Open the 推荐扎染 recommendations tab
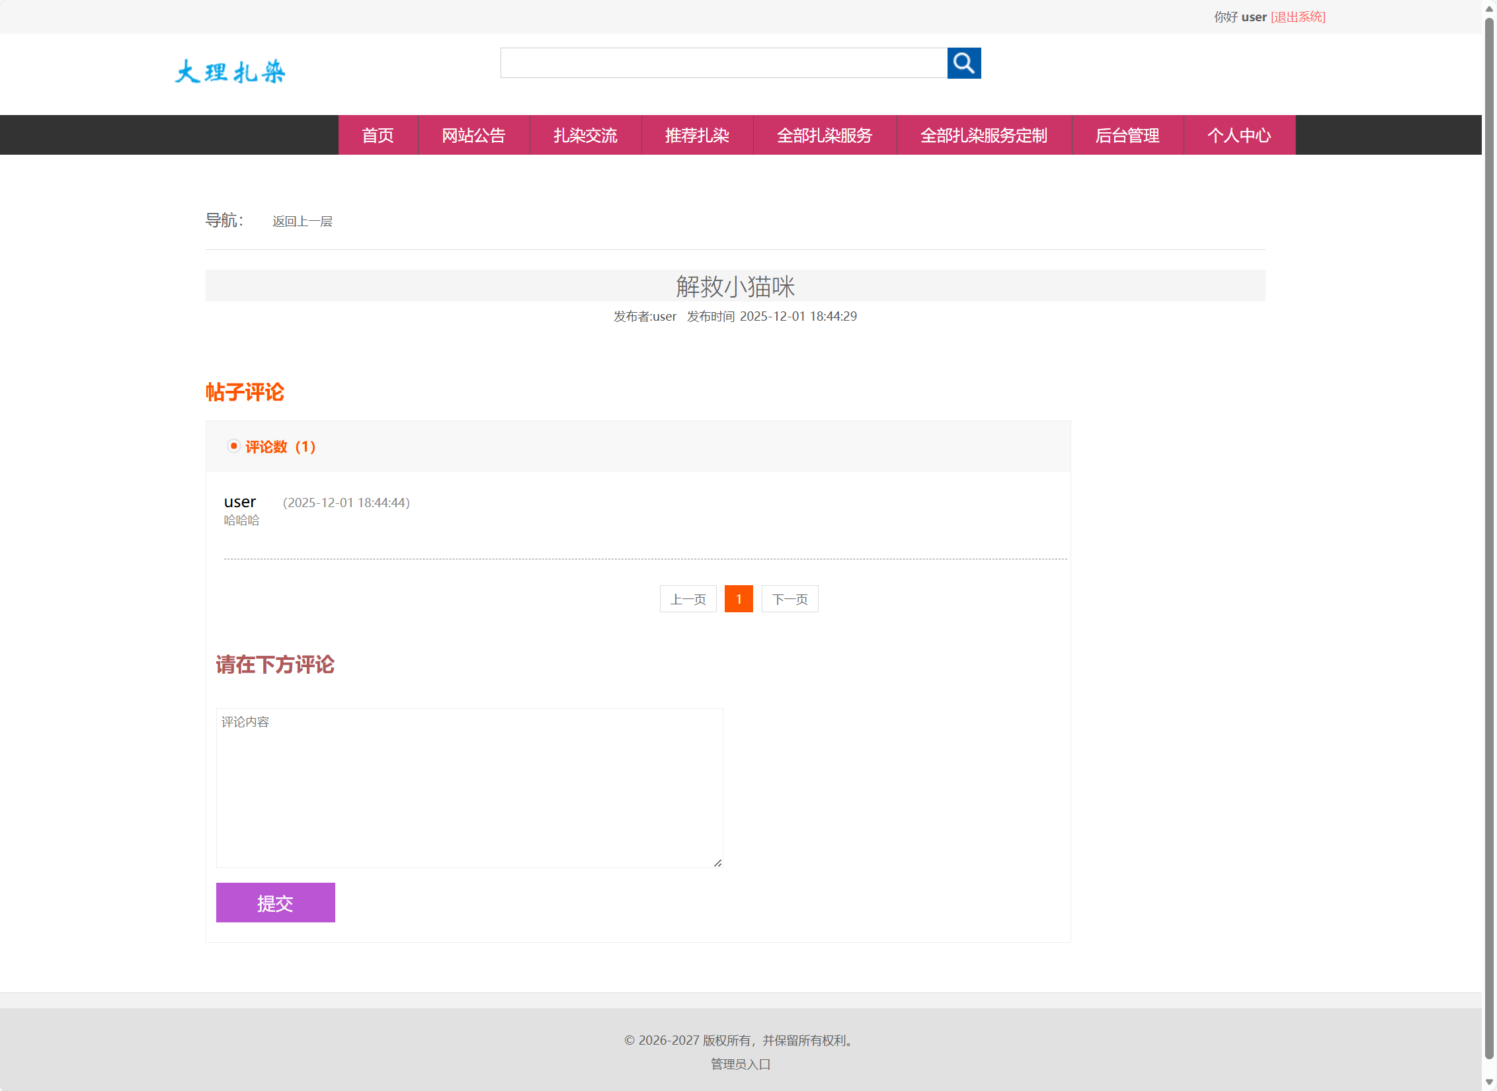The image size is (1497, 1091). [697, 135]
